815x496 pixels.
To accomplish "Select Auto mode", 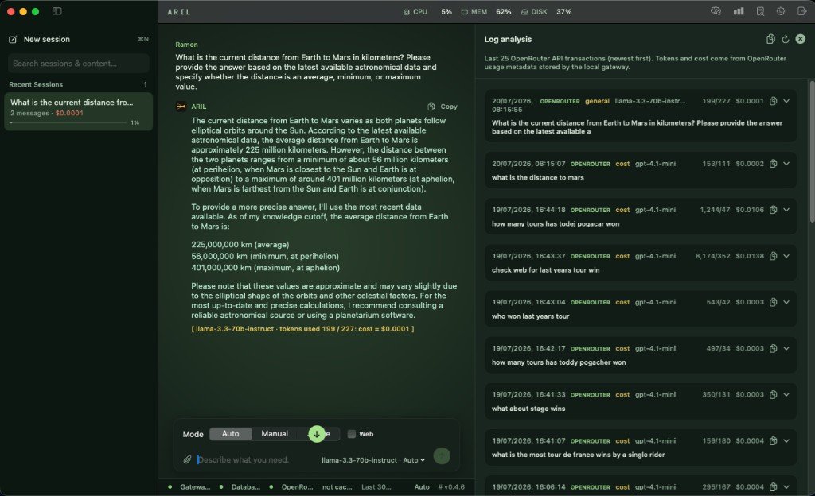I will 230,434.
